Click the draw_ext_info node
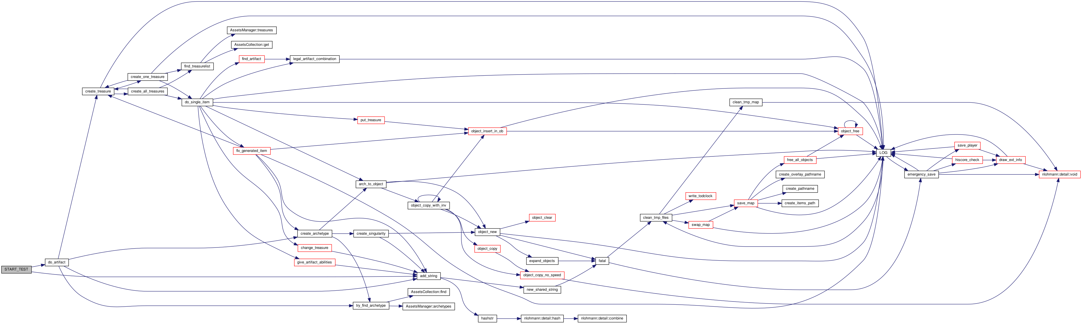The image size is (1082, 324). [x=1011, y=160]
